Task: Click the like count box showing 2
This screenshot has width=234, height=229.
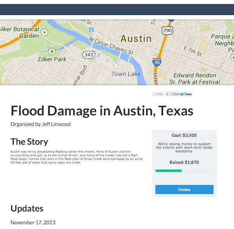Action: click(167, 94)
